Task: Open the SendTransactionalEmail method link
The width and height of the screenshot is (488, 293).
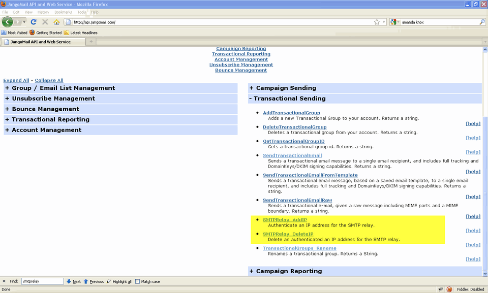Action: [293, 155]
